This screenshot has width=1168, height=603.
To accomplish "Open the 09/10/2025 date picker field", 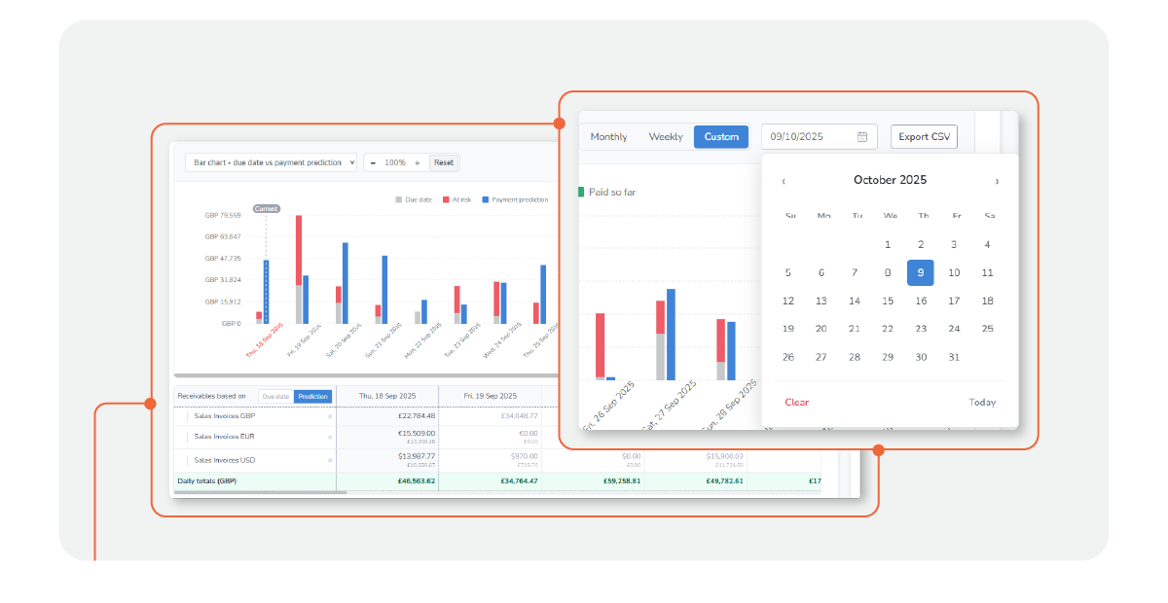I will pyautogui.click(x=808, y=137).
